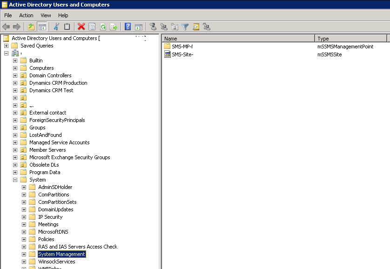The height and width of the screenshot is (269, 390).
Task: Click the Find objects magnifying glass icon
Action: (x=197, y=27)
